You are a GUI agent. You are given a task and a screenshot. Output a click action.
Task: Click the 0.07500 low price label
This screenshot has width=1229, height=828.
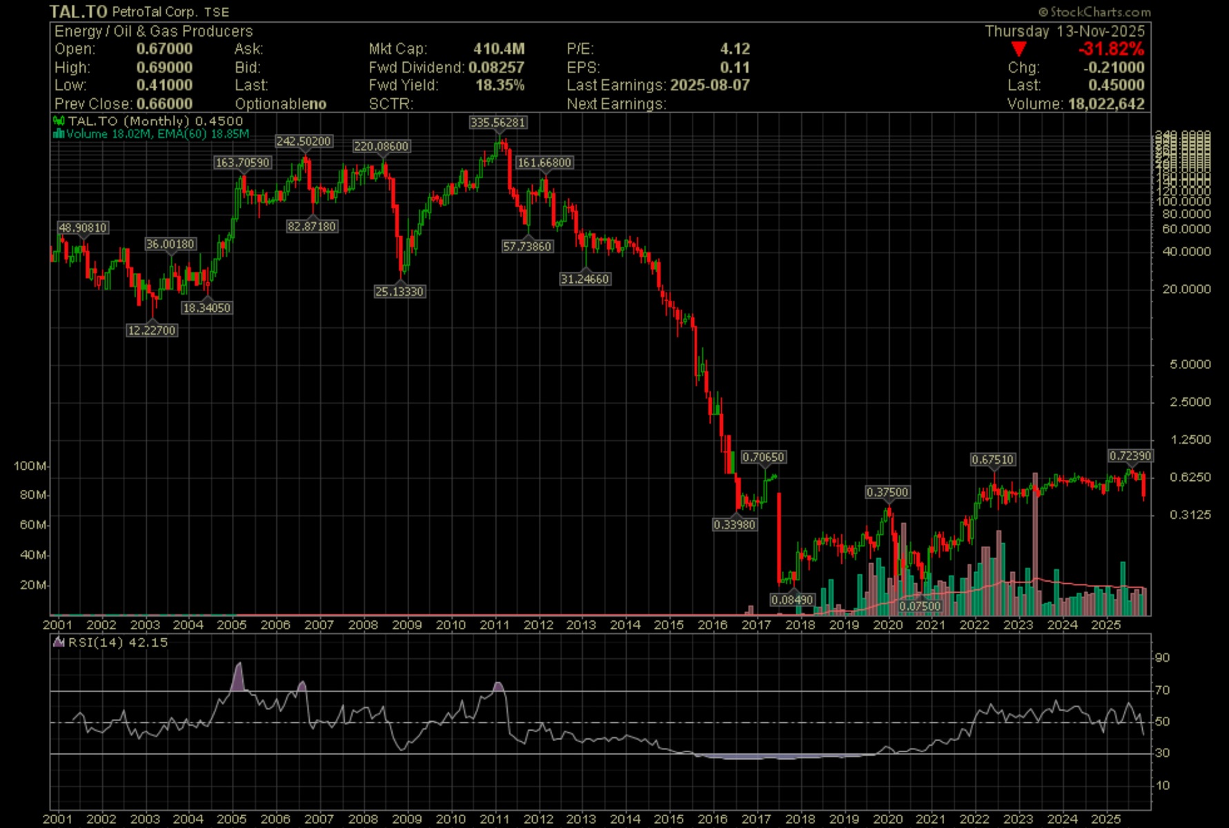click(x=920, y=606)
